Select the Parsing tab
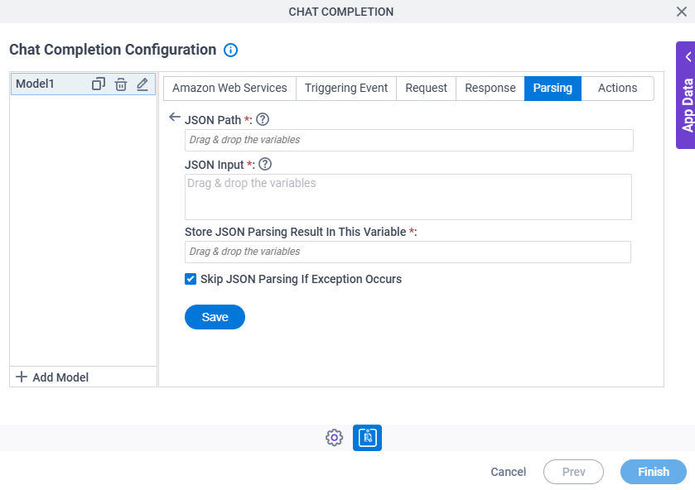This screenshot has height=490, width=695. (553, 89)
